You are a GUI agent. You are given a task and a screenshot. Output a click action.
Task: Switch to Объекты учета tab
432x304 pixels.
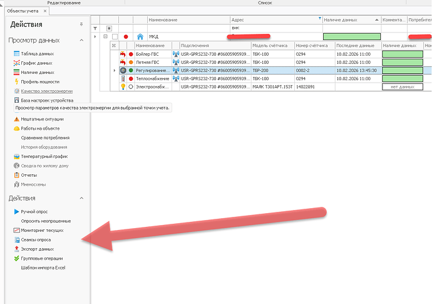tap(22, 11)
